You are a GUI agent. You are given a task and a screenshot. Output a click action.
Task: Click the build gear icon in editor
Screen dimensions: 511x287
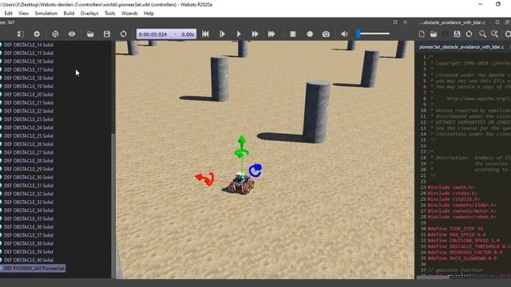coord(508,33)
